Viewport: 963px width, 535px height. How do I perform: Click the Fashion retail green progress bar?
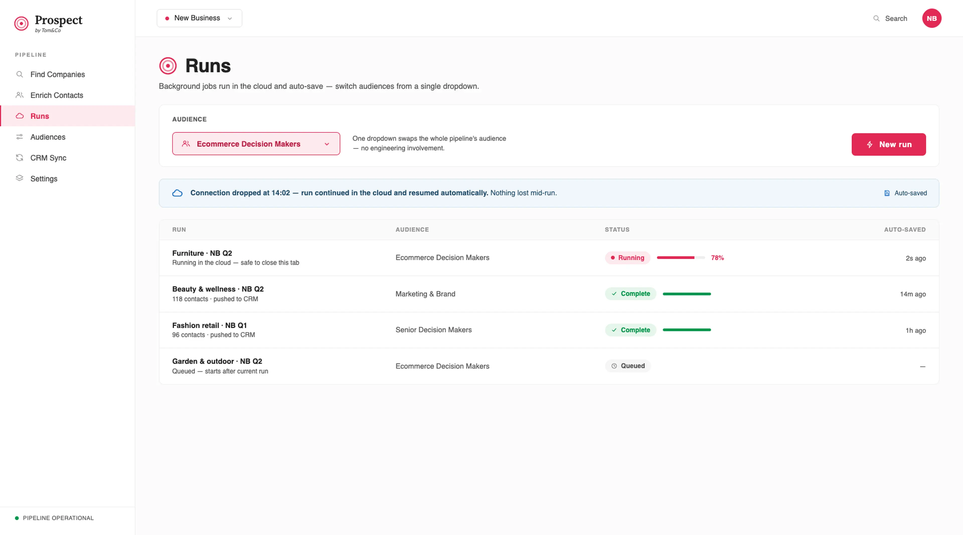pyautogui.click(x=687, y=330)
